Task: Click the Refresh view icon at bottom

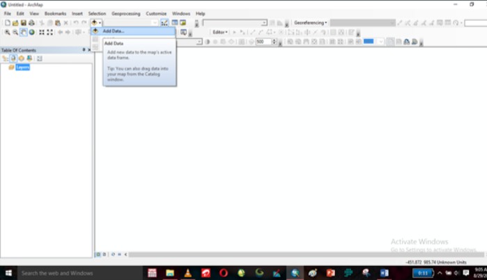Action: click(113, 254)
